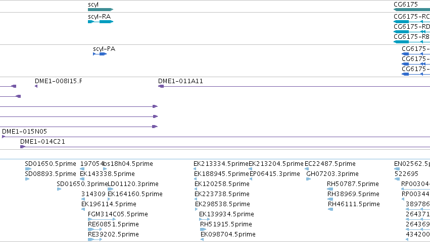Select the GH07203.3prime EST arrow
The image size is (430, 242).
click(309, 179)
